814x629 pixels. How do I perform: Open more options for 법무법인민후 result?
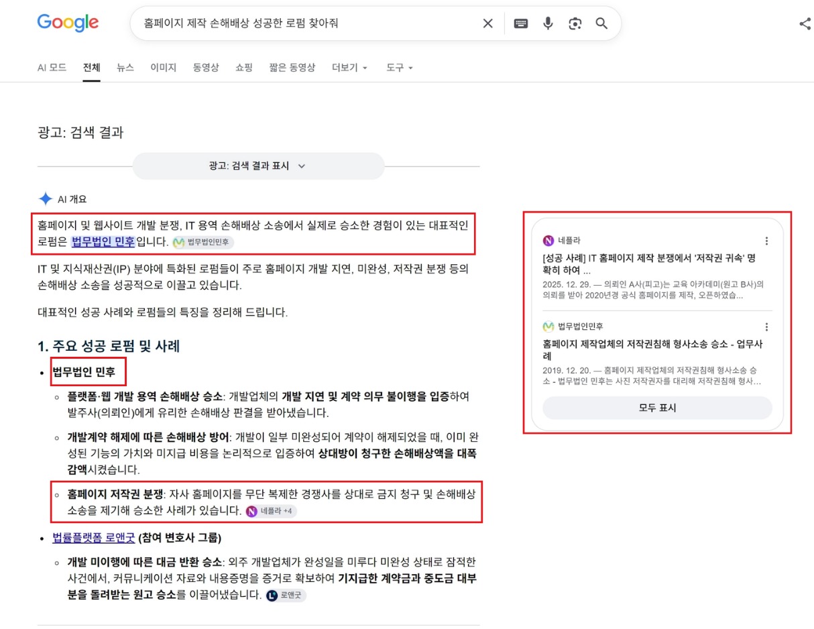[766, 327]
